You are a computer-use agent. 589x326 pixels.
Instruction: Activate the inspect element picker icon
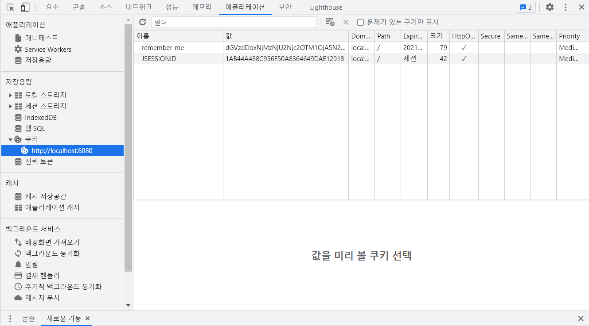(x=10, y=7)
